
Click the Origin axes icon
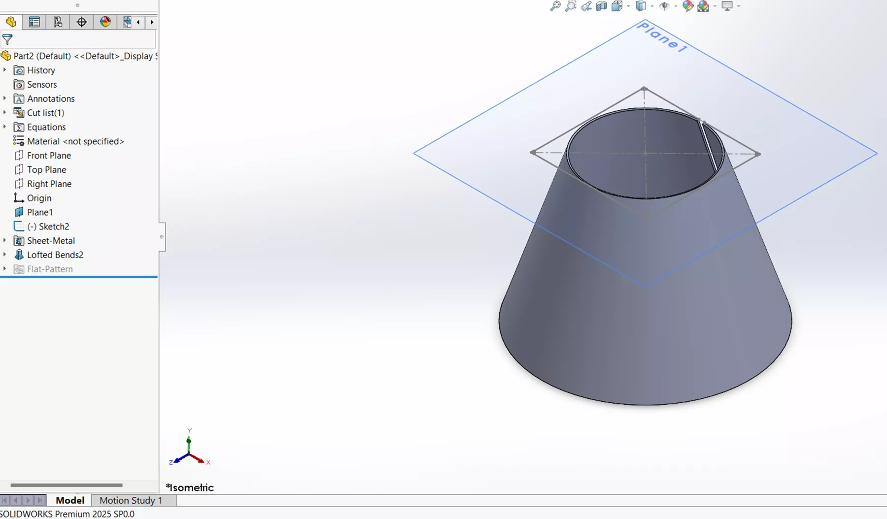(19, 198)
